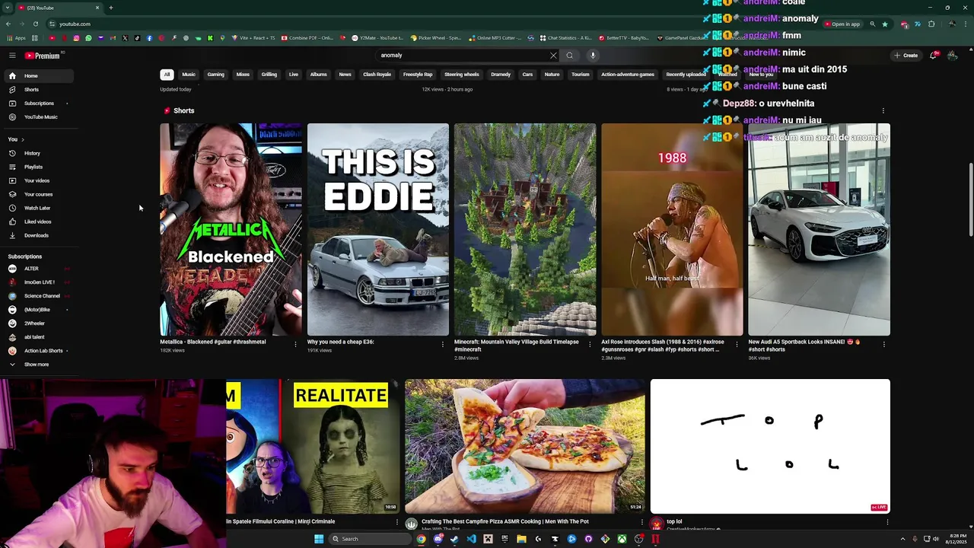Click the Create button

coord(906,56)
